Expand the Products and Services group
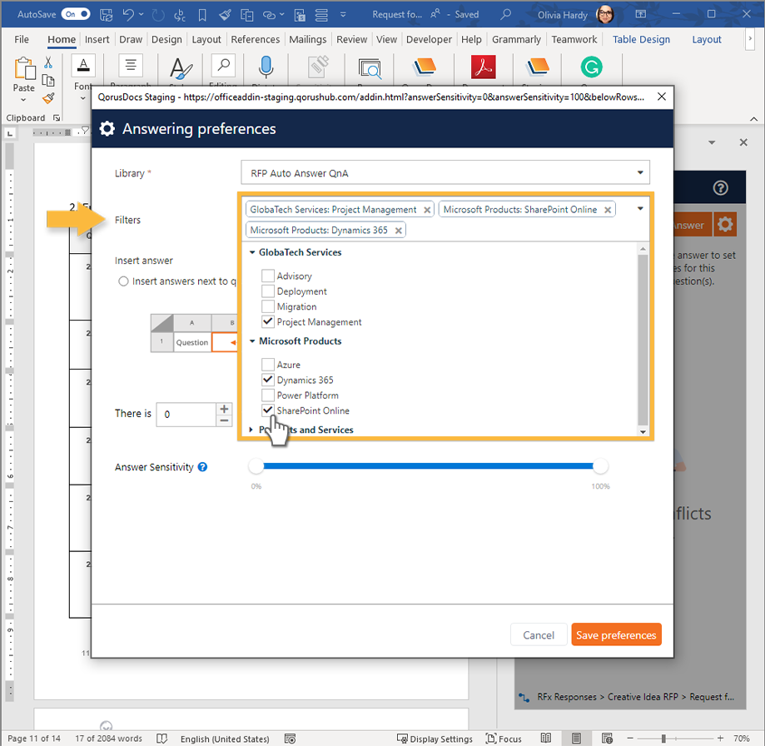This screenshot has width=765, height=746. 251,430
